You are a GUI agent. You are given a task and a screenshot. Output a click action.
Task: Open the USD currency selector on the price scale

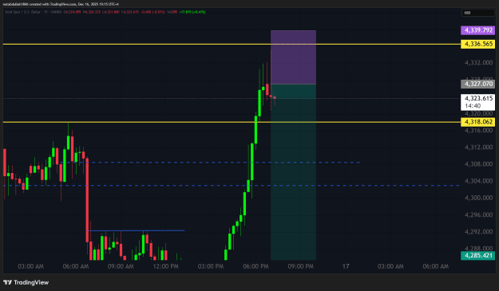[478, 13]
